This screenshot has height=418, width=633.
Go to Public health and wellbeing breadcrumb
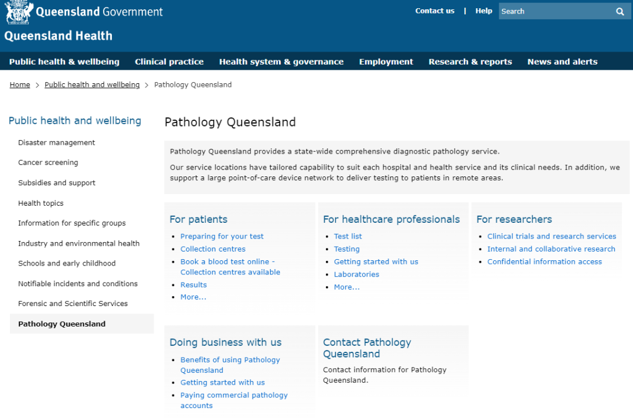92,84
